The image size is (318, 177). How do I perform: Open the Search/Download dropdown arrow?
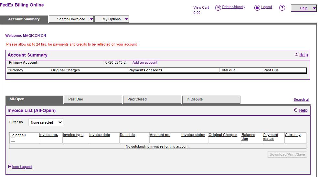point(91,19)
